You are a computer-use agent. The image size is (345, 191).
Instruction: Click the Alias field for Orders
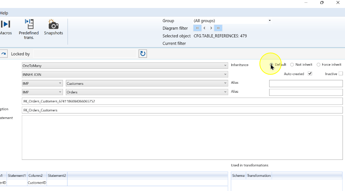coord(306,92)
